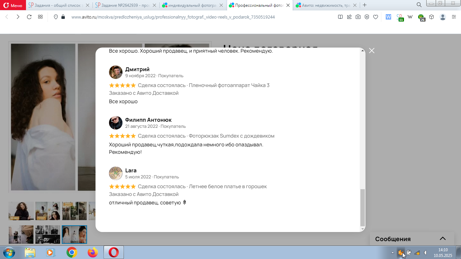Open reviewer Филипп Антонюк's profile
Image resolution: width=461 pixels, height=259 pixels.
click(148, 120)
